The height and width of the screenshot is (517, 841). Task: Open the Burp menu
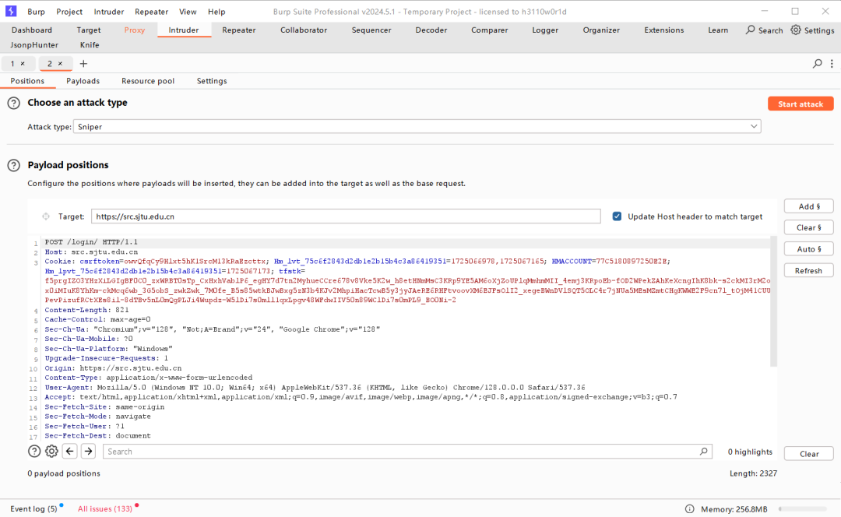pos(37,11)
